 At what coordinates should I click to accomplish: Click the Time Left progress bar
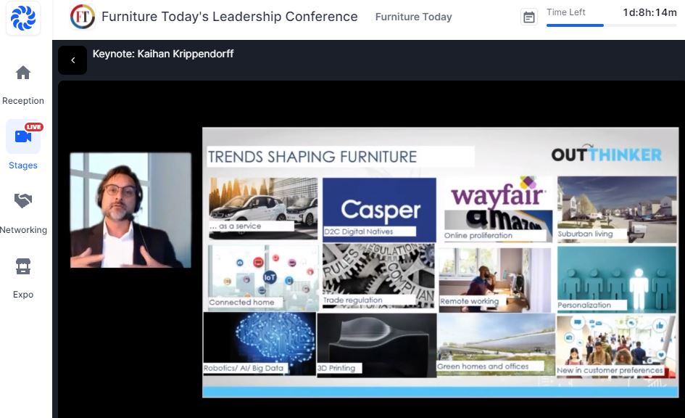coord(611,25)
